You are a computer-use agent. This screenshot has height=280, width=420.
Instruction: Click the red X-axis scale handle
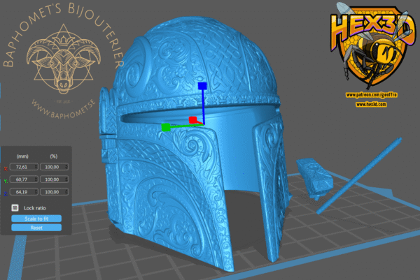pos(192,121)
